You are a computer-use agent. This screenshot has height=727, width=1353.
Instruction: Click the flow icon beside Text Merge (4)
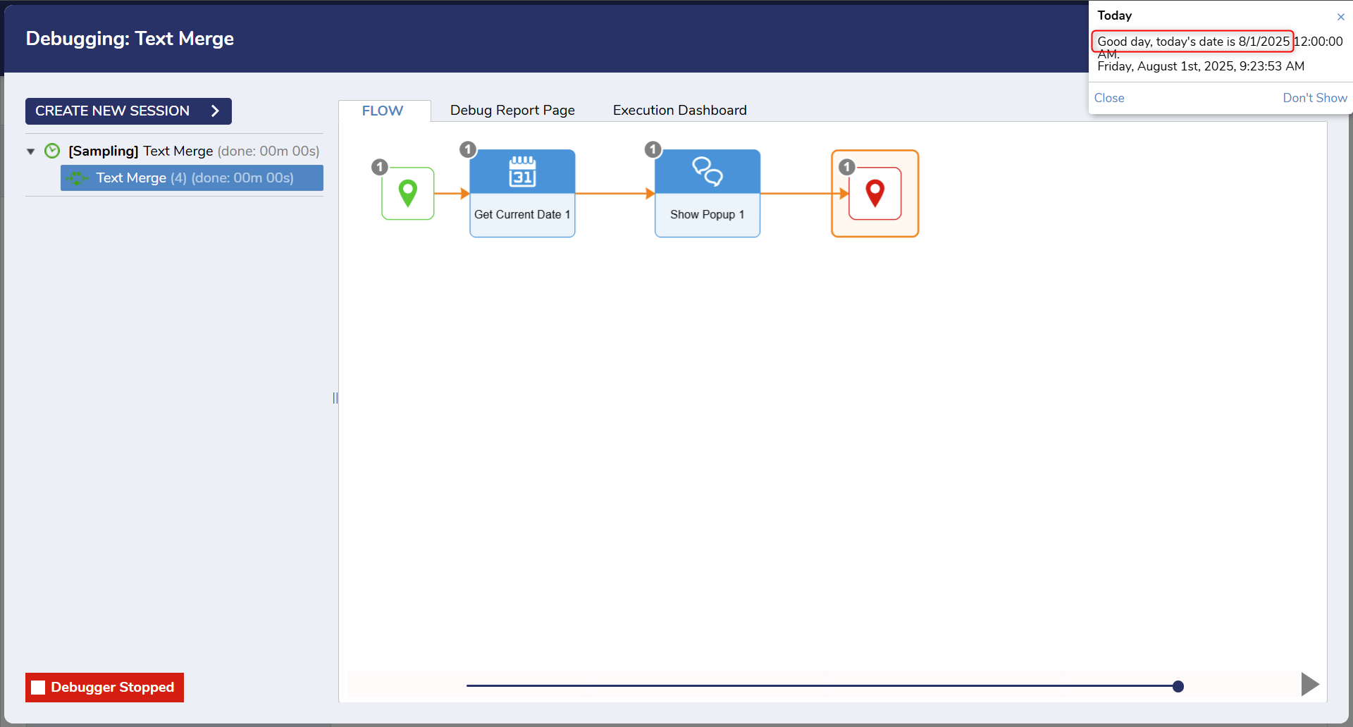point(77,178)
